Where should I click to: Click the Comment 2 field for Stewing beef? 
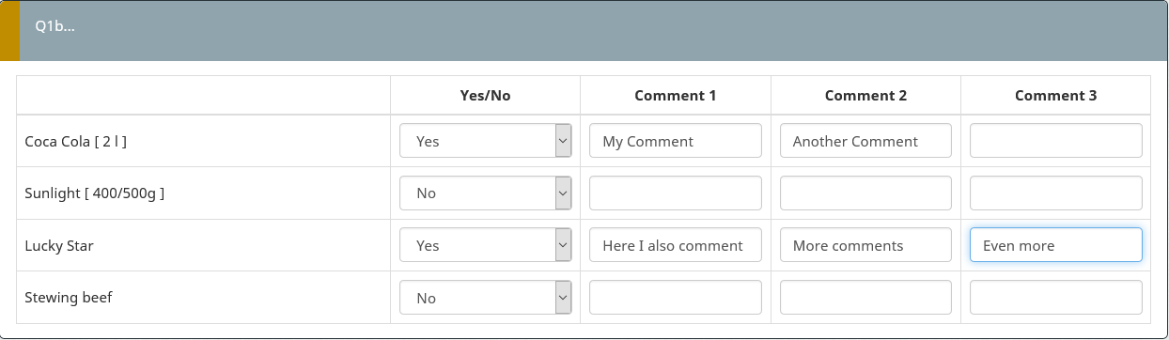click(x=865, y=298)
